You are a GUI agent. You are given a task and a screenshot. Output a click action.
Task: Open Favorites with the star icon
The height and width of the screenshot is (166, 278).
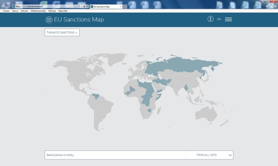(x=271, y=6)
